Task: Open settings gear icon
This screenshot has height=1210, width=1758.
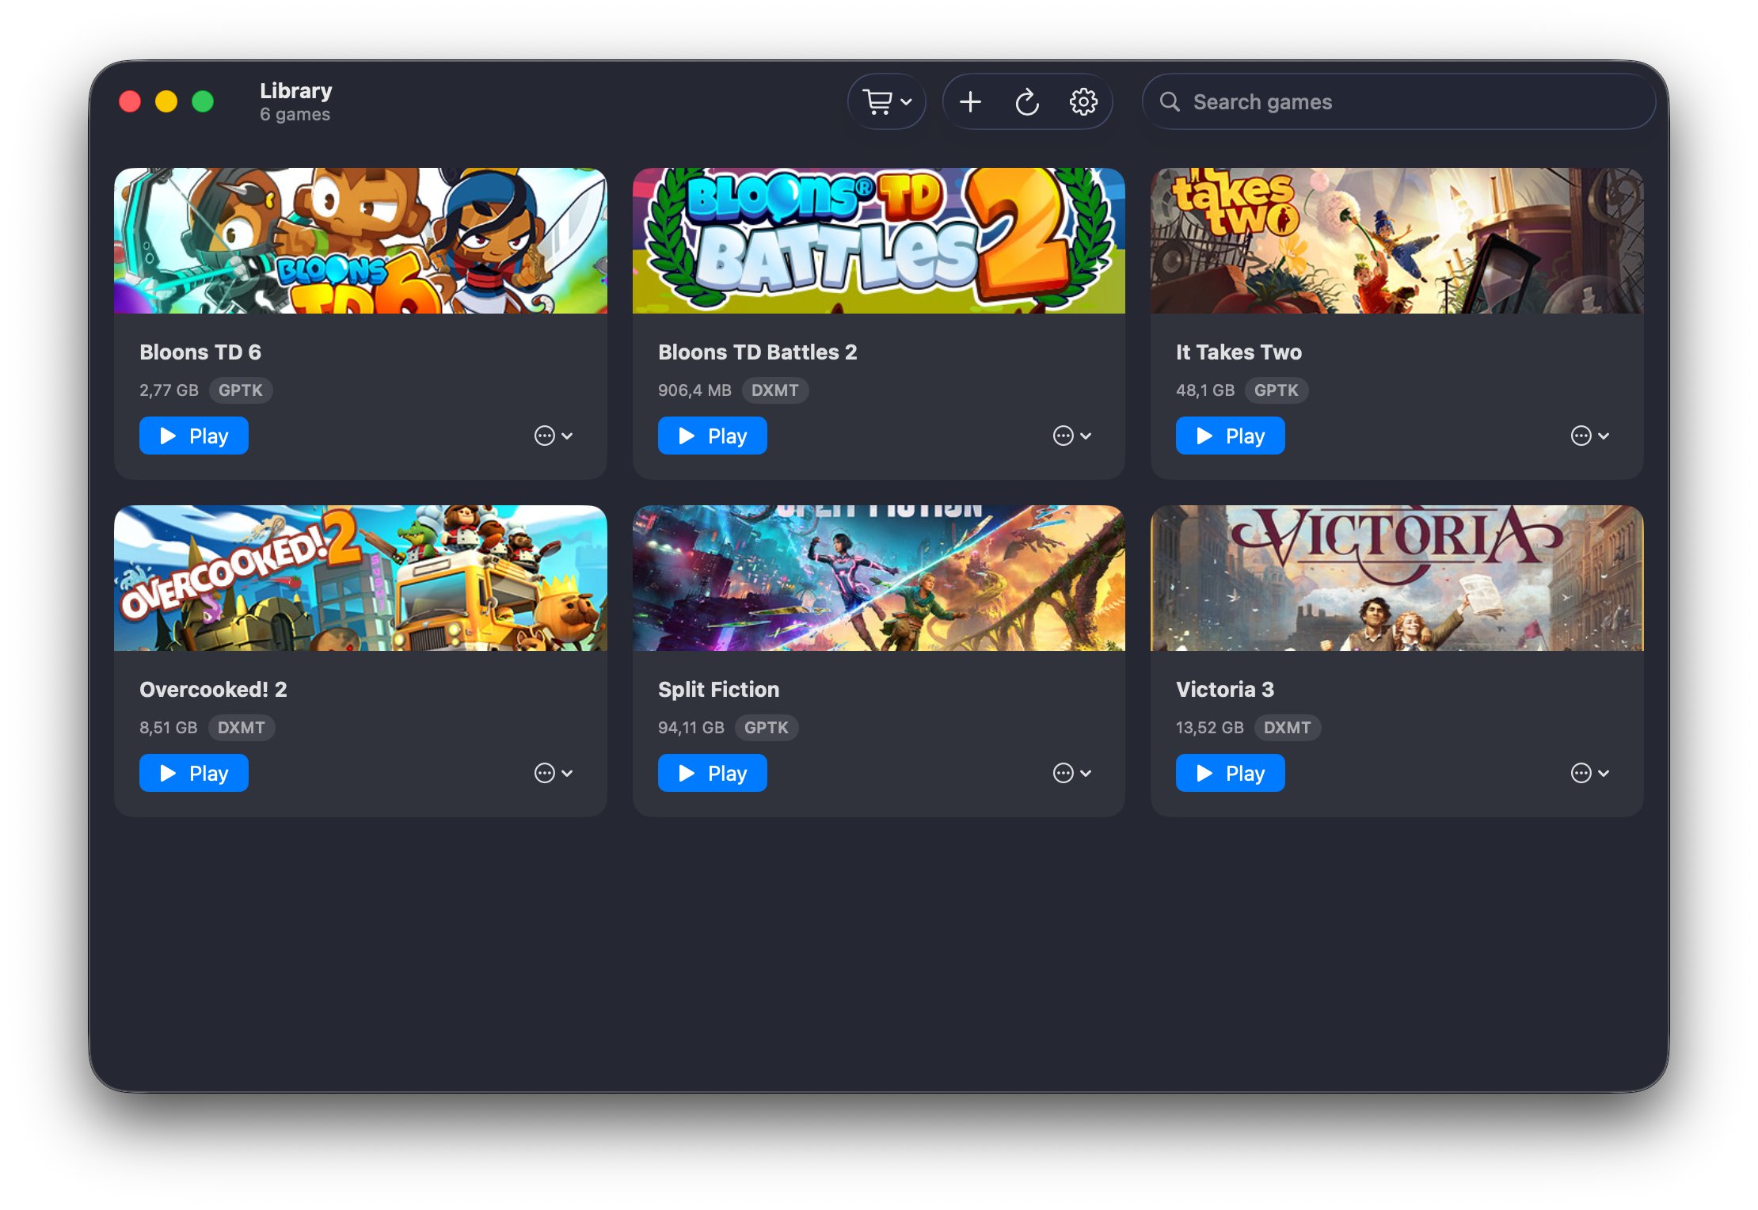Action: pyautogui.click(x=1083, y=101)
